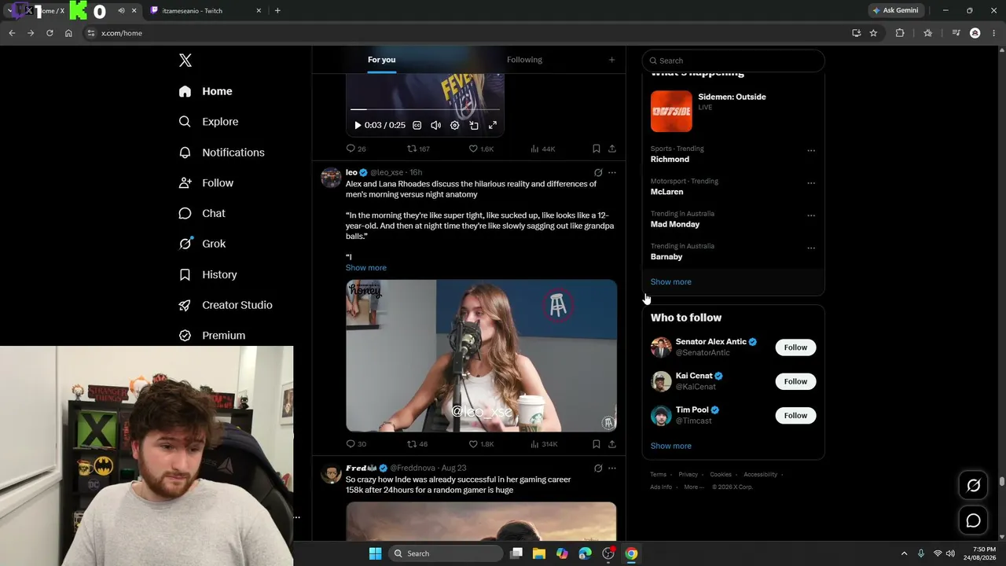Share the post with 44K views

pos(612,149)
